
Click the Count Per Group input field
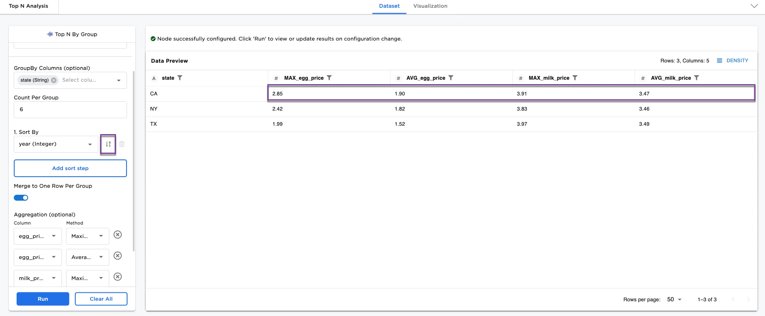70,109
